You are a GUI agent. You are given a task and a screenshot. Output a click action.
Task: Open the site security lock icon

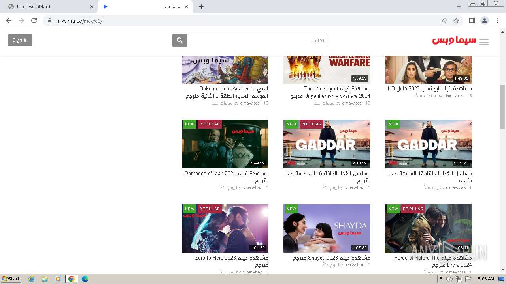pos(49,21)
